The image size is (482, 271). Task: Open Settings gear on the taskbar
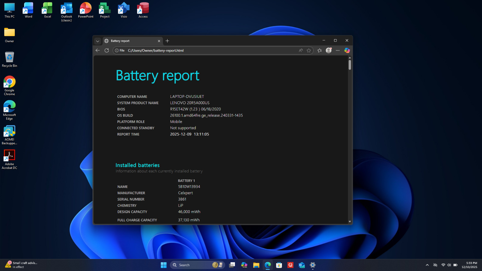pos(313,265)
